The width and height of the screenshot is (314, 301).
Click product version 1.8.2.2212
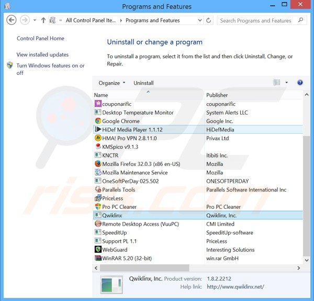point(219,278)
